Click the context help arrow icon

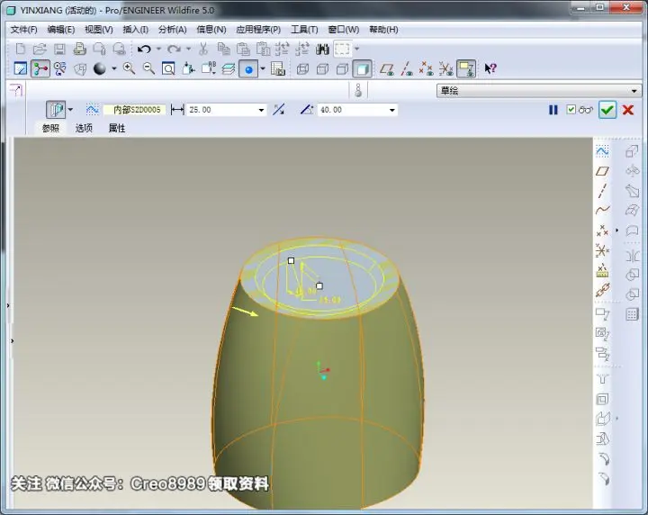pos(490,68)
